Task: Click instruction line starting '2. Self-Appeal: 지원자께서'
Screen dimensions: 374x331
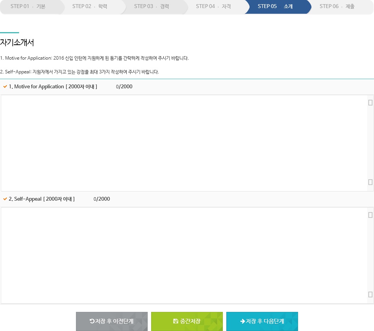Action: [79, 72]
